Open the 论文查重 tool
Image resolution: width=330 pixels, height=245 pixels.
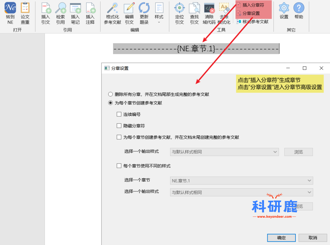25,8
